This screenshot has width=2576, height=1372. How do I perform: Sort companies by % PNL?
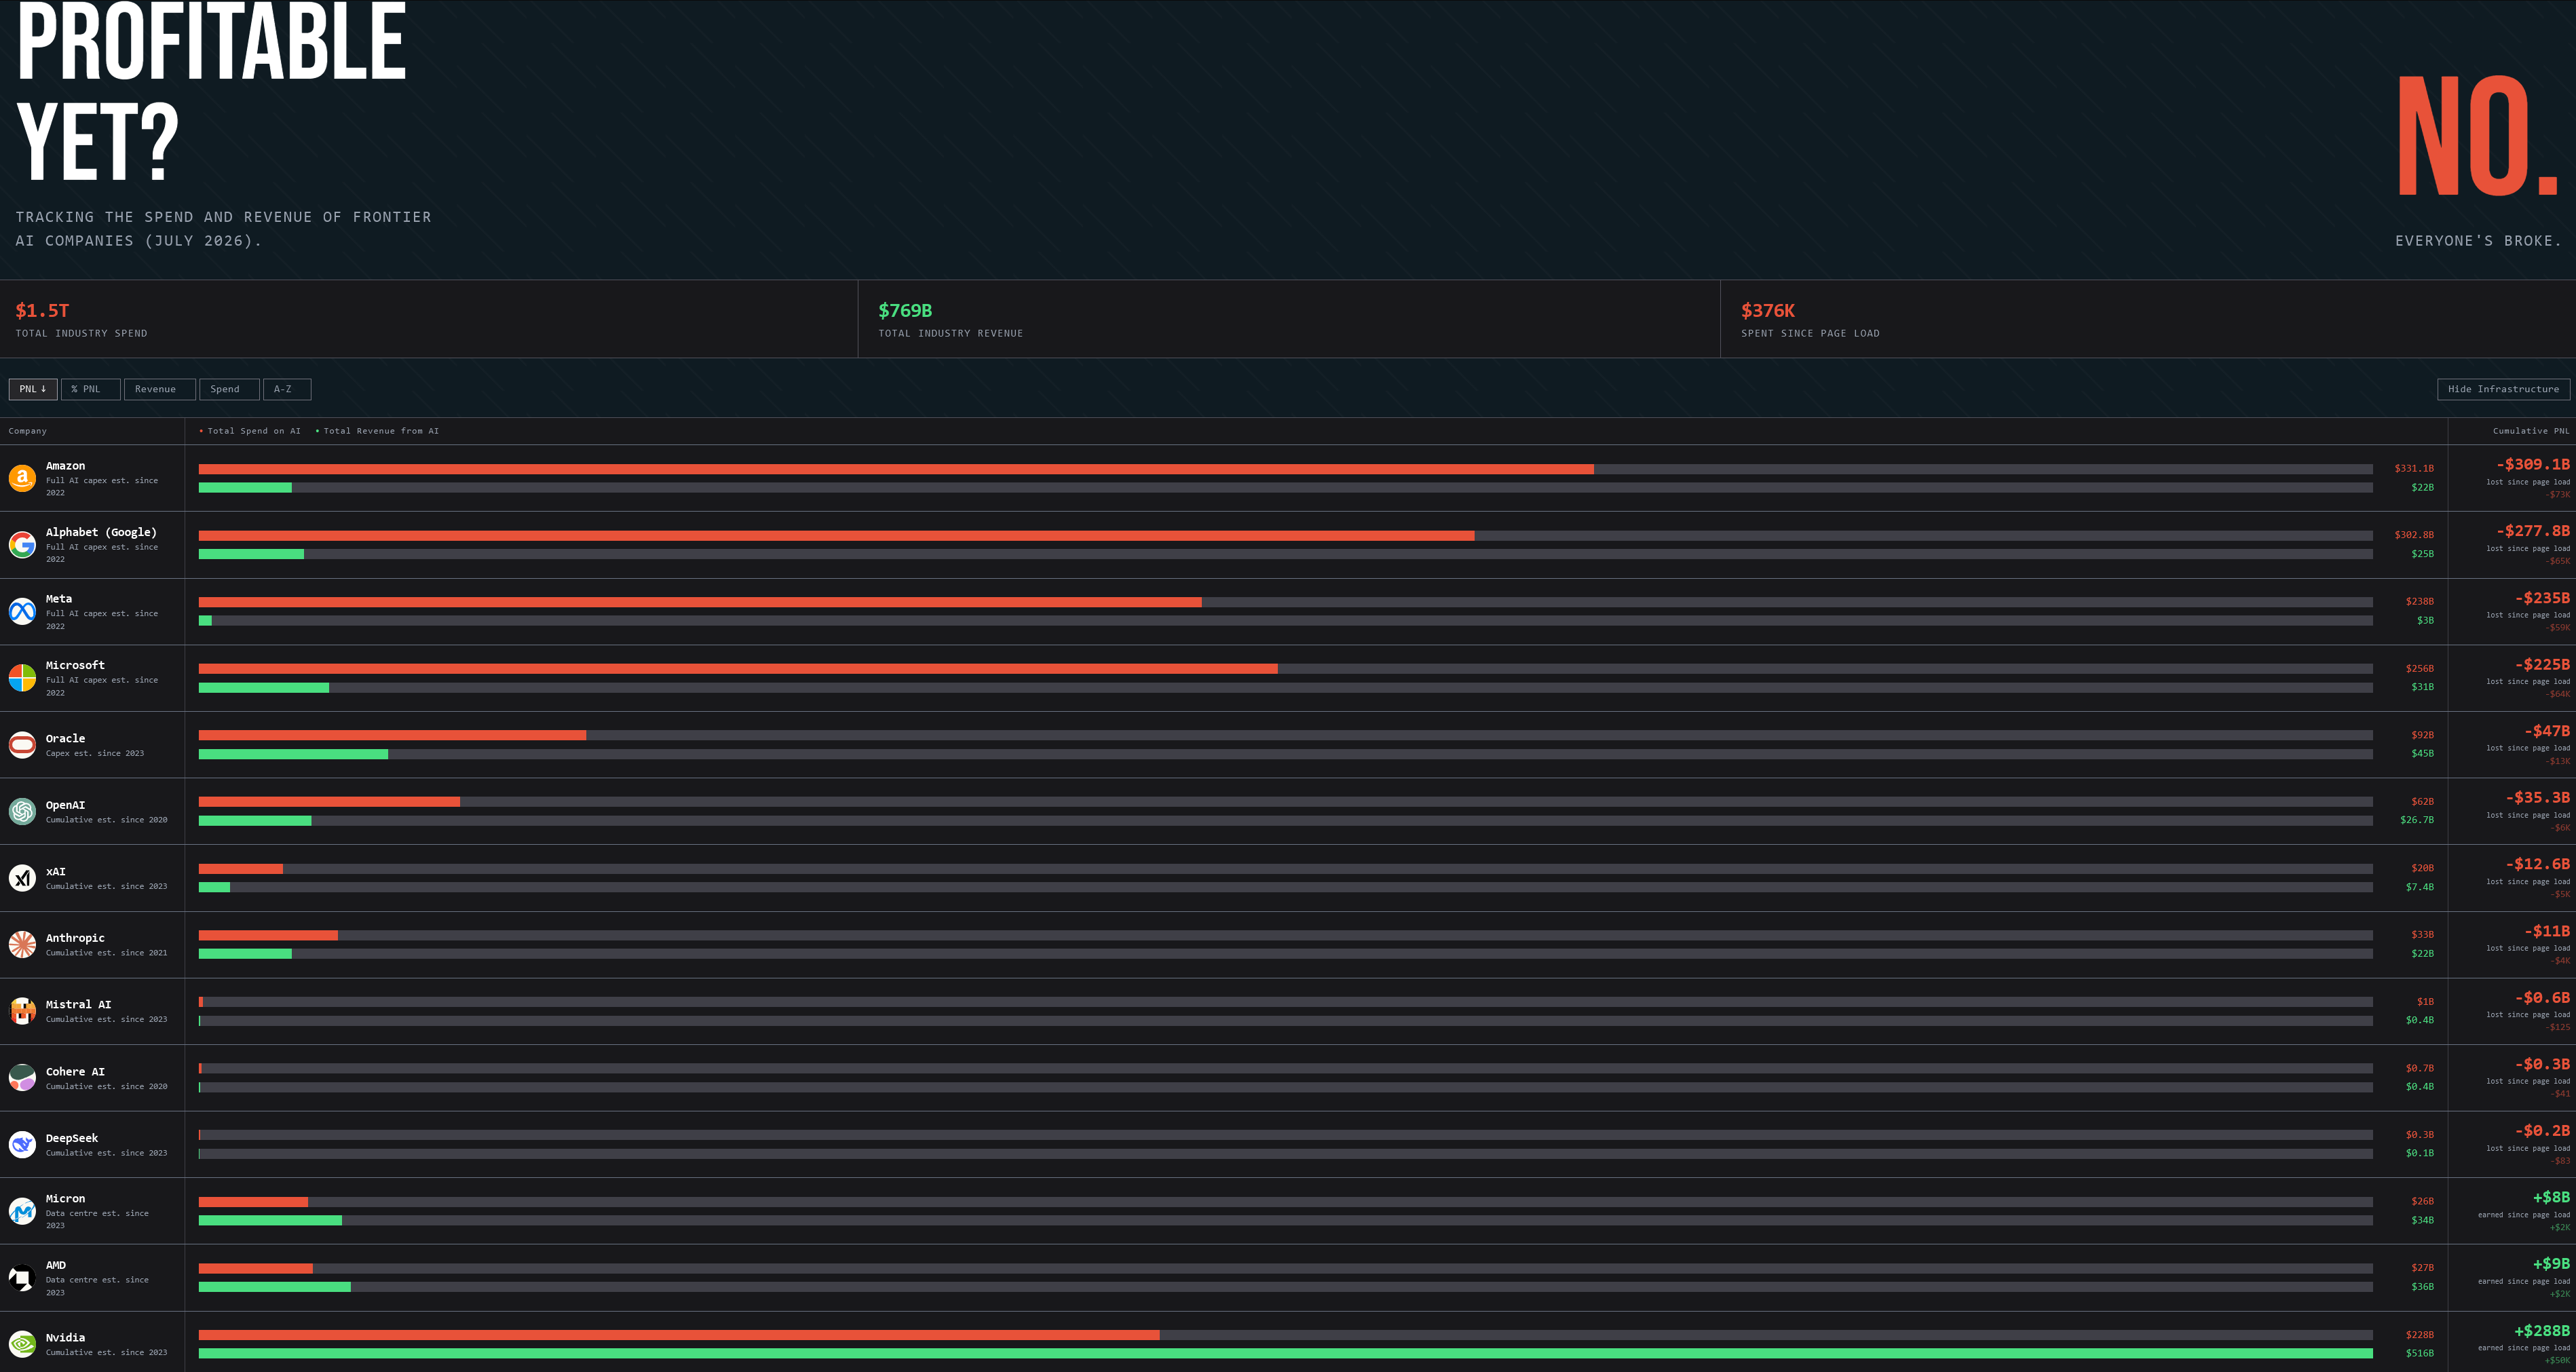click(90, 389)
